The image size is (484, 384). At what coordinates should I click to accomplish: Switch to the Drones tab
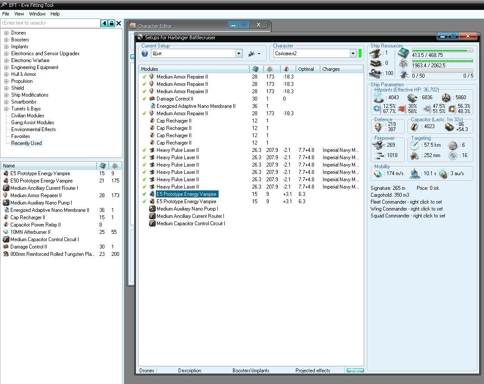click(147, 371)
